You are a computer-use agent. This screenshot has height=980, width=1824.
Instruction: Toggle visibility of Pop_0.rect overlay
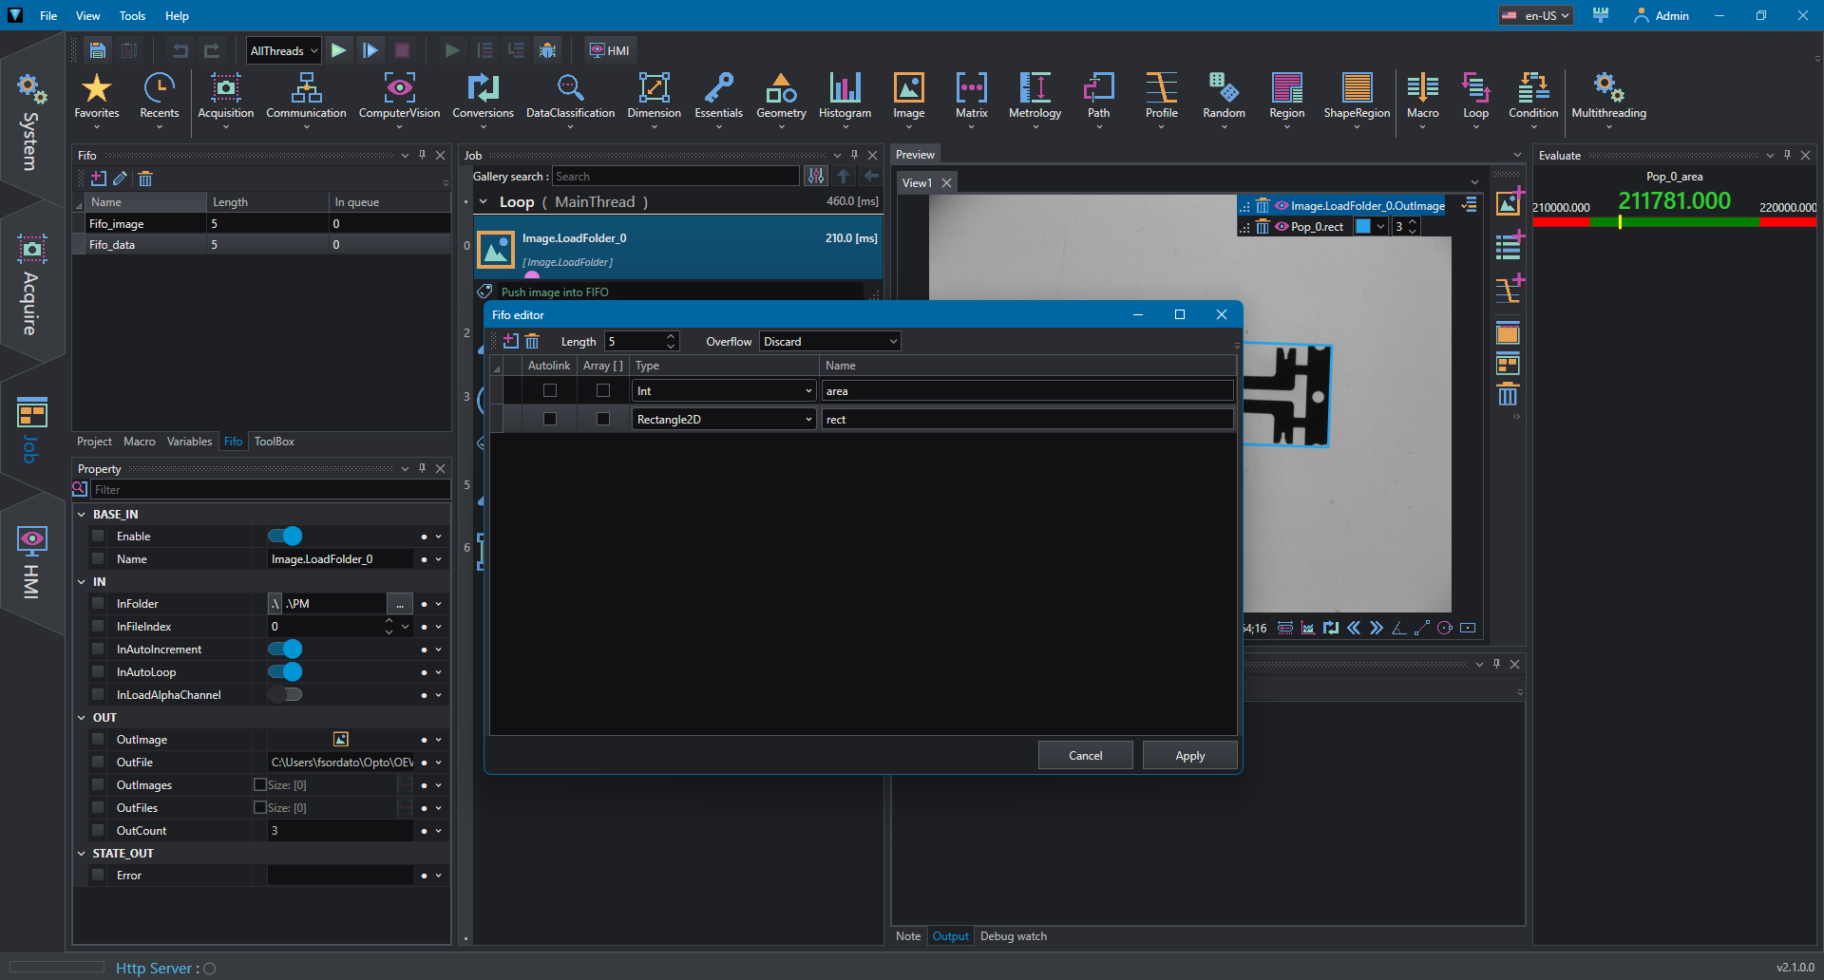[1282, 227]
